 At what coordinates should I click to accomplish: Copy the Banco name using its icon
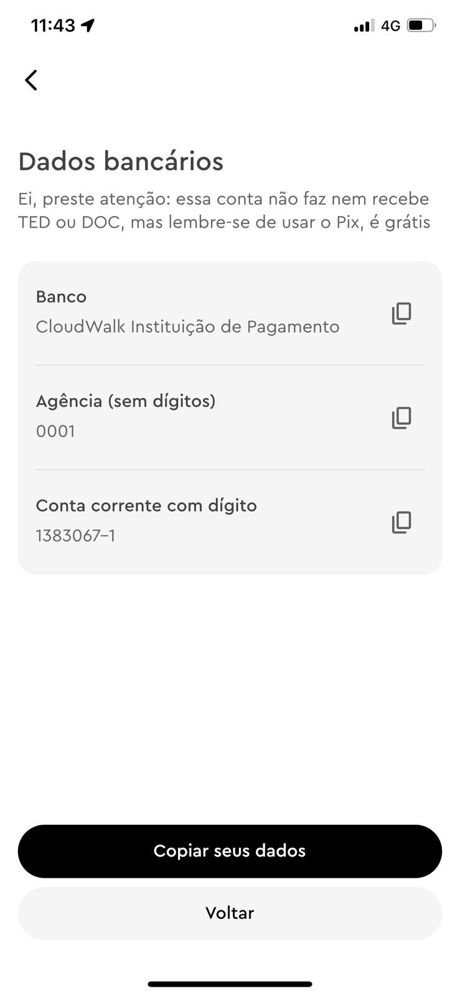(401, 313)
